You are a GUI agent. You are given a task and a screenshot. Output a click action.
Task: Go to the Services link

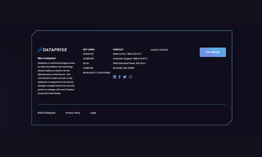88,54
